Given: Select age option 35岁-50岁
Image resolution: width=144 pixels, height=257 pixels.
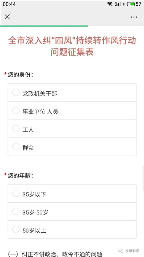Looking at the screenshot, I should coord(72,211).
